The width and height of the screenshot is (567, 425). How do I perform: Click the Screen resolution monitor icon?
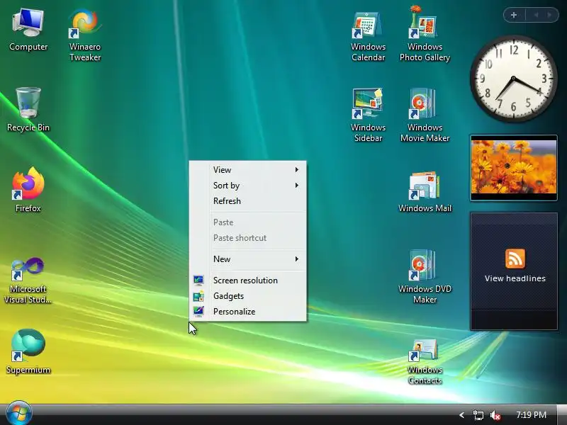(x=198, y=280)
